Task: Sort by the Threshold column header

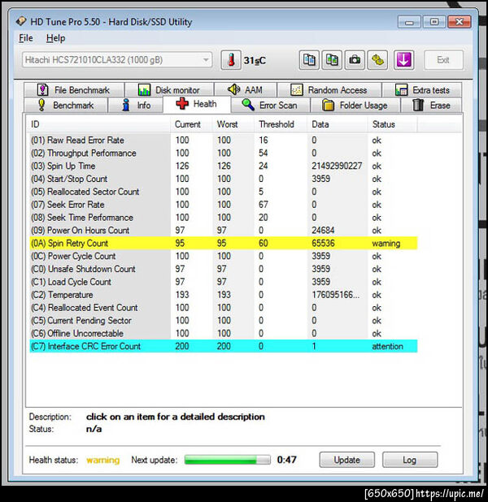Action: click(x=281, y=124)
